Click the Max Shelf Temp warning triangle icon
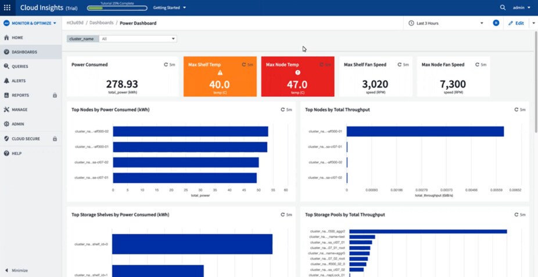The width and height of the screenshot is (538, 277). tap(220, 73)
